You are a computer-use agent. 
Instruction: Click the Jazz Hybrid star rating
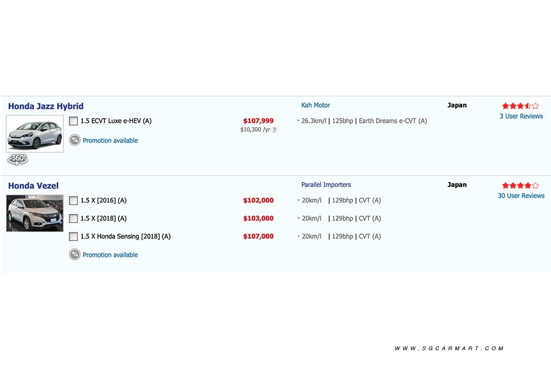(520, 106)
